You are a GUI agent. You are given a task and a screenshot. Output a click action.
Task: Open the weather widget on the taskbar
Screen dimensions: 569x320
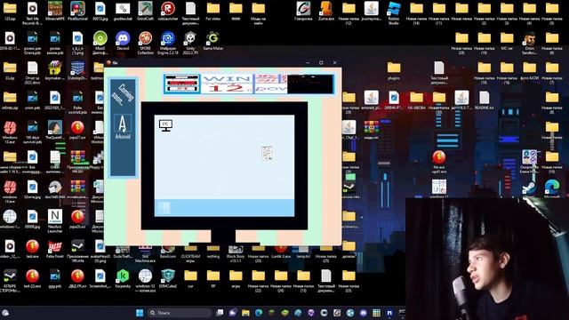pos(5,313)
